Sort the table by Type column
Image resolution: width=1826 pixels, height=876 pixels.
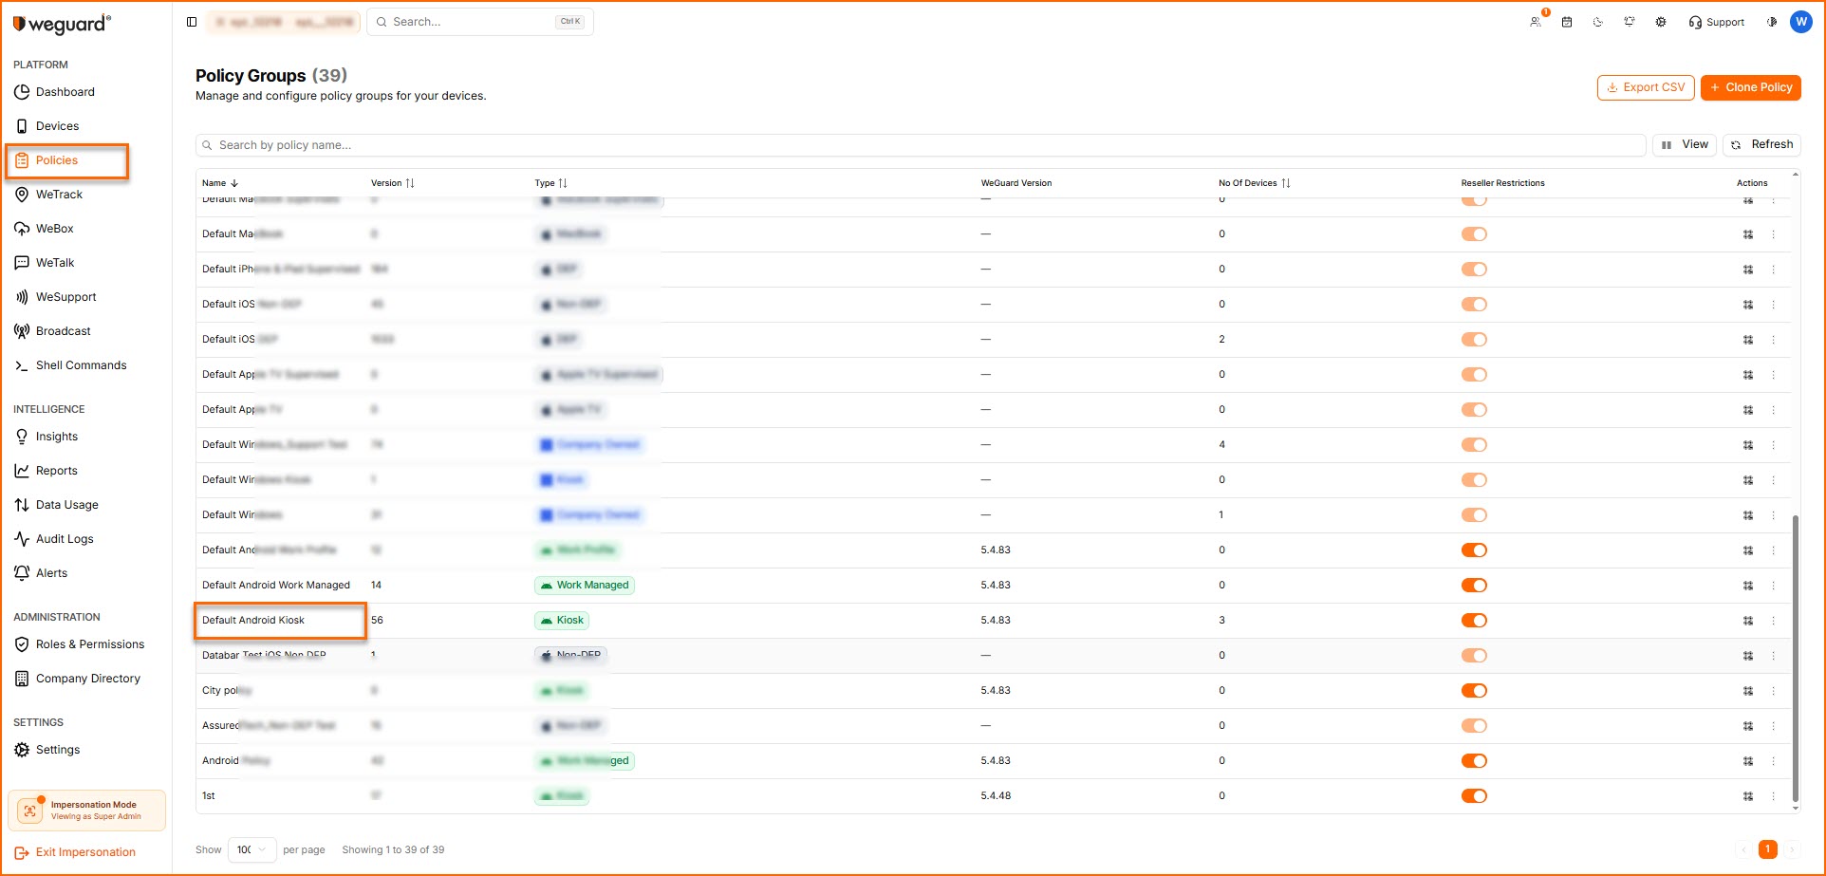click(551, 183)
